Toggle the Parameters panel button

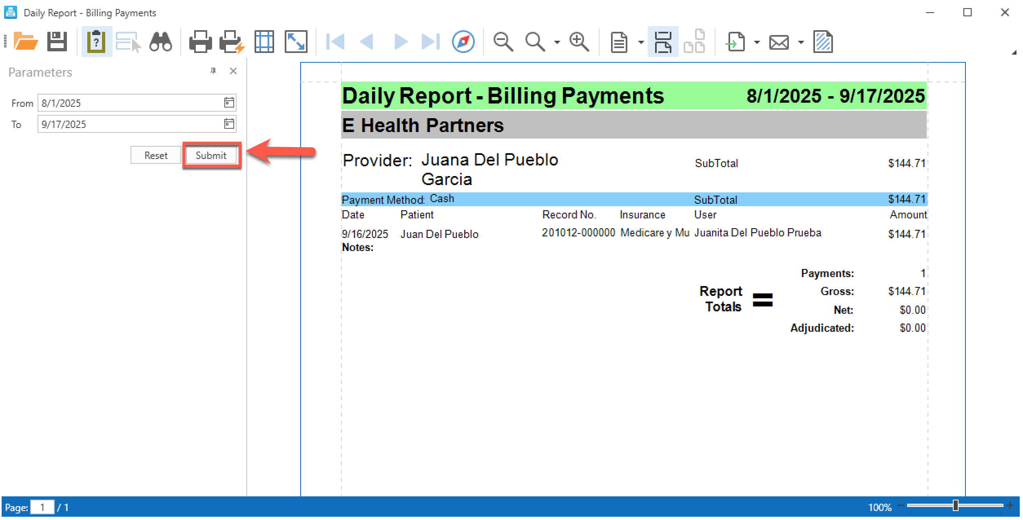click(97, 42)
